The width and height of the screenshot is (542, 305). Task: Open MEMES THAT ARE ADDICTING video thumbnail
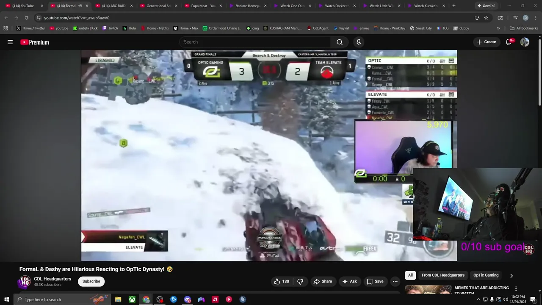click(x=428, y=290)
